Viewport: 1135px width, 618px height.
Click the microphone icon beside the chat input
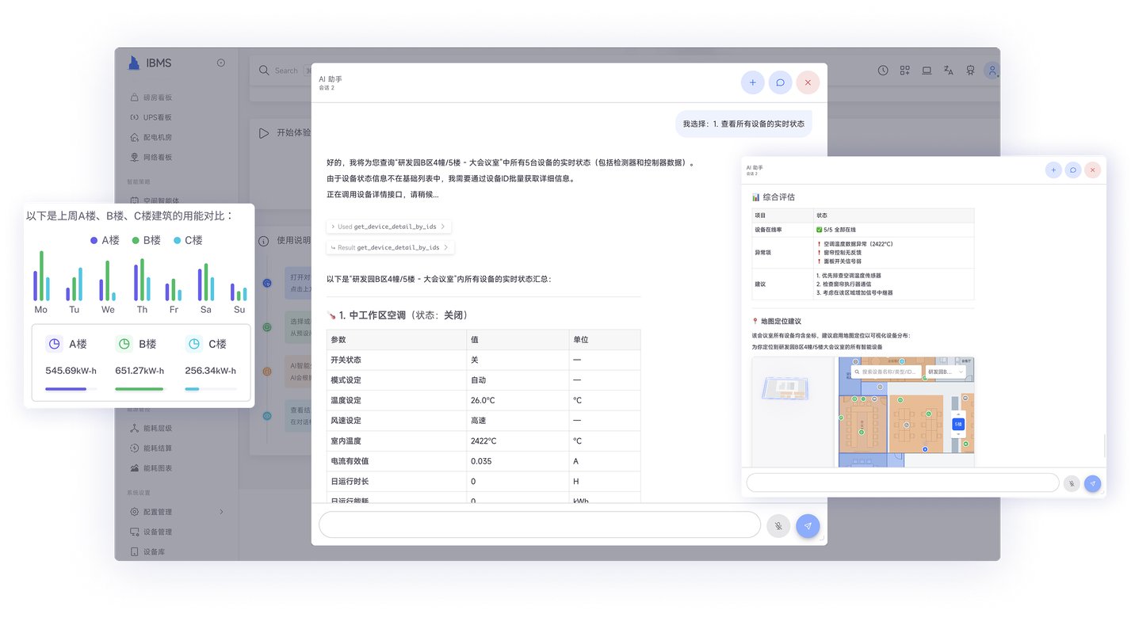pos(778,525)
